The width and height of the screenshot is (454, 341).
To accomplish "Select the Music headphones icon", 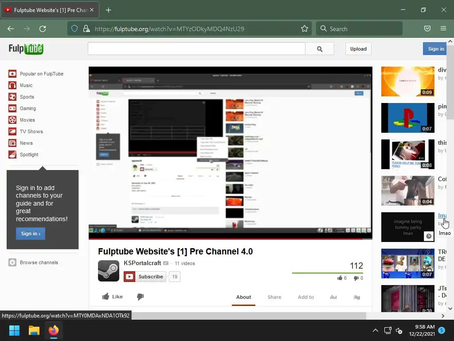I will coord(12,85).
